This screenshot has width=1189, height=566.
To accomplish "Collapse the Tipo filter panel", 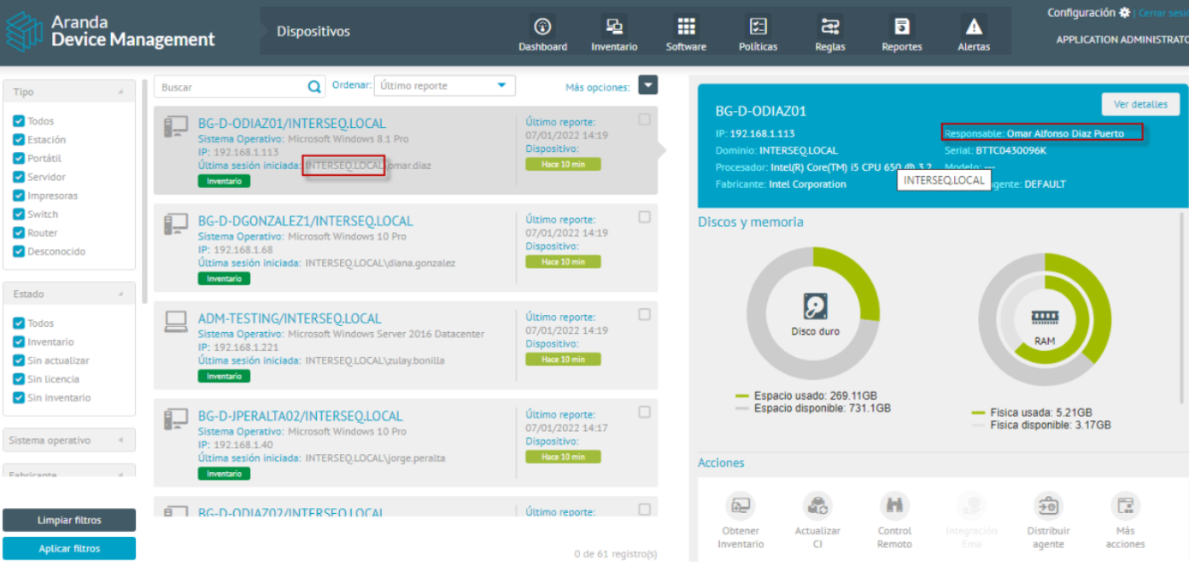I will tap(120, 92).
